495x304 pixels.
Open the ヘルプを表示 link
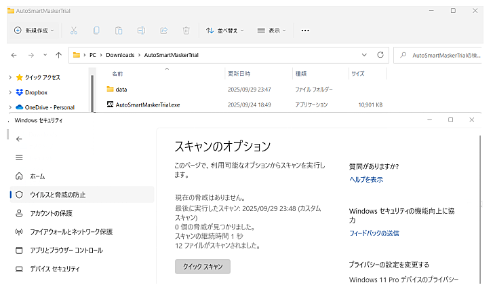click(366, 180)
